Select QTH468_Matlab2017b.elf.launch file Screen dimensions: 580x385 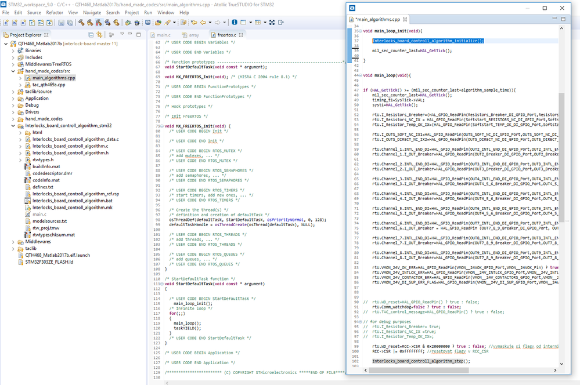pos(57,255)
